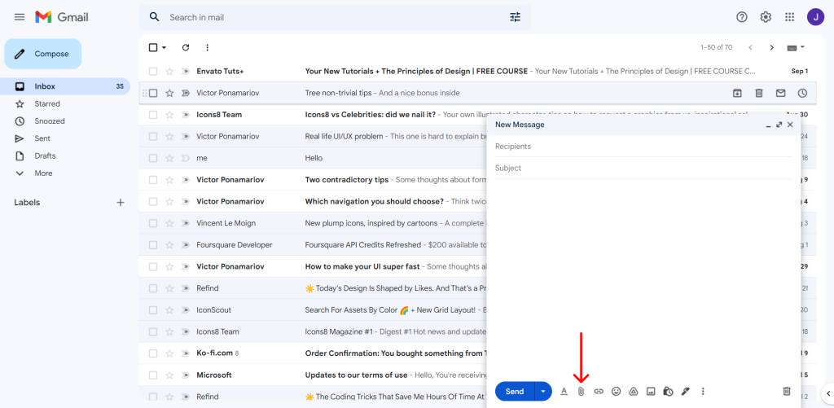Screen dimensions: 834x408
Task: Mark Tree non-trivial tips as unread
Action: coord(780,93)
